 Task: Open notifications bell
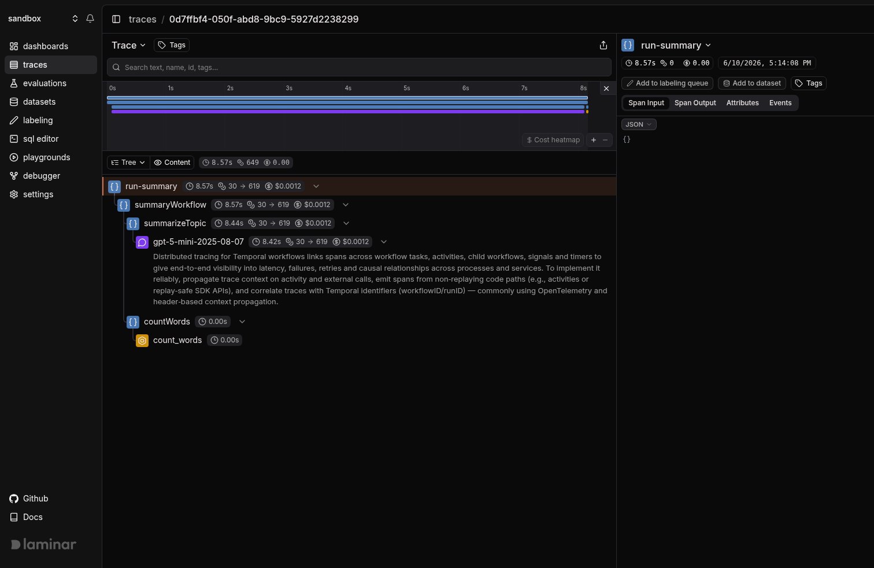(90, 19)
